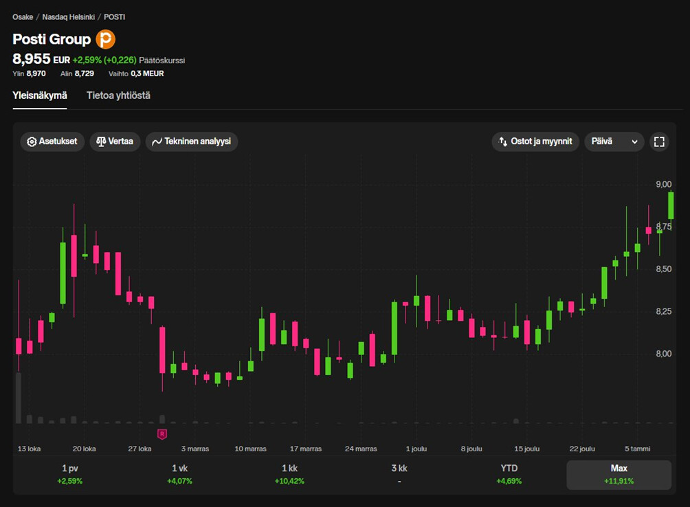Select the 1 vk time range
Image resolution: width=690 pixels, height=507 pixels.
click(x=179, y=474)
